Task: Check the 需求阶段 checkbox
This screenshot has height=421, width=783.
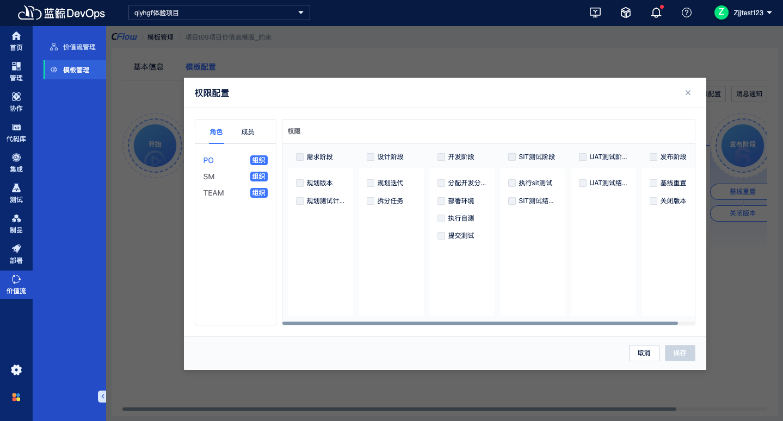Action: [x=300, y=157]
